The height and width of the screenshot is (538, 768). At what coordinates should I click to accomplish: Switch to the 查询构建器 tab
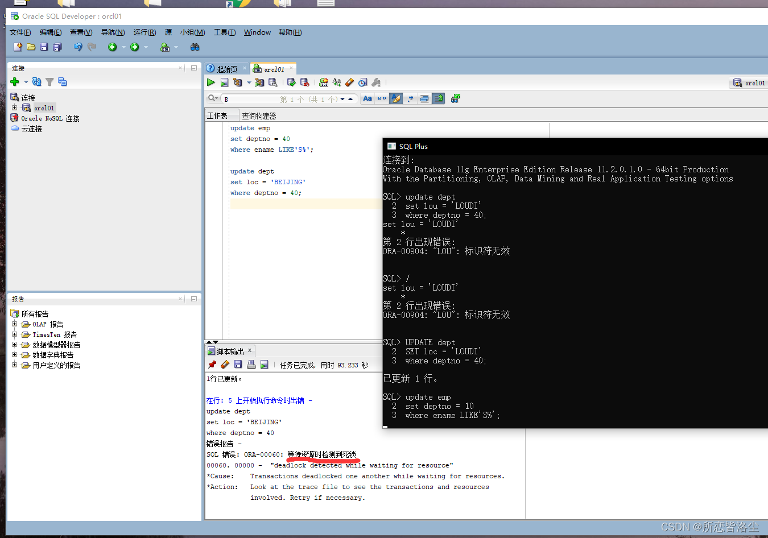259,115
